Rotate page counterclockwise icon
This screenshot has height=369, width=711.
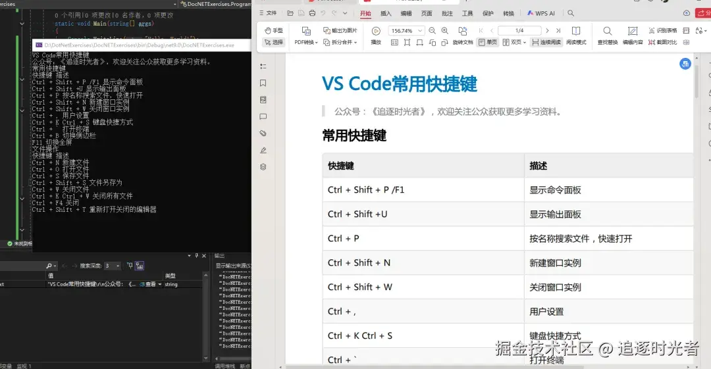(x=432, y=42)
